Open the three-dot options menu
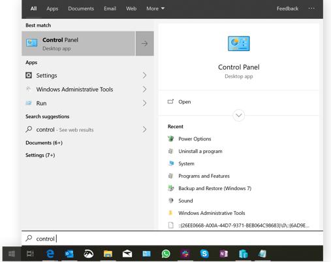Screen dimensions: 331x262 click(x=311, y=8)
